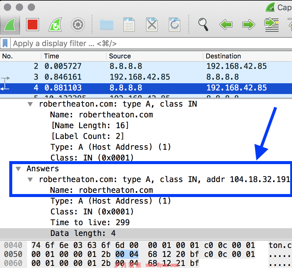Start capturing packets with the shark fin icon
The height and width of the screenshot is (268, 292).
[10, 25]
